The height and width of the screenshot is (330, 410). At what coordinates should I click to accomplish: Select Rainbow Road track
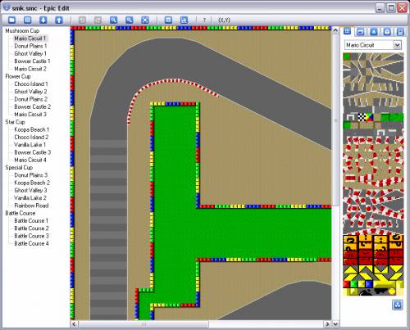pos(31,206)
